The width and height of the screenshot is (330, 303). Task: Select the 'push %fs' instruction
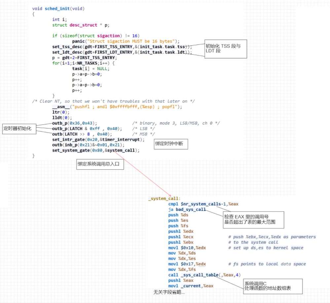[178, 226]
